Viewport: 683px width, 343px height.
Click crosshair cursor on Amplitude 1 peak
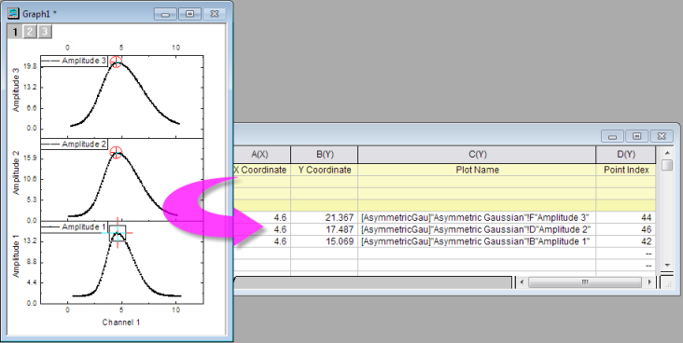click(x=118, y=233)
